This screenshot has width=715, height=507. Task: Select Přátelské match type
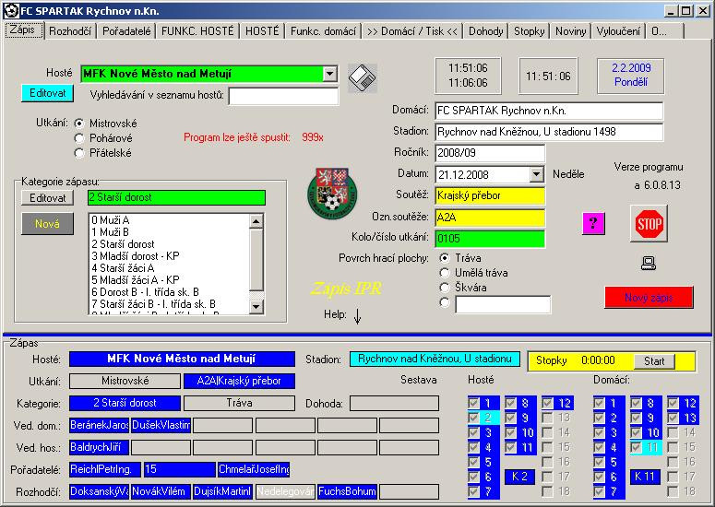79,153
